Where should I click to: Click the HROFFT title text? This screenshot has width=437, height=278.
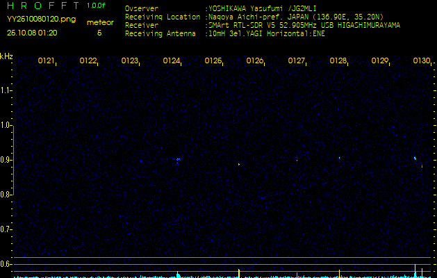43,6
